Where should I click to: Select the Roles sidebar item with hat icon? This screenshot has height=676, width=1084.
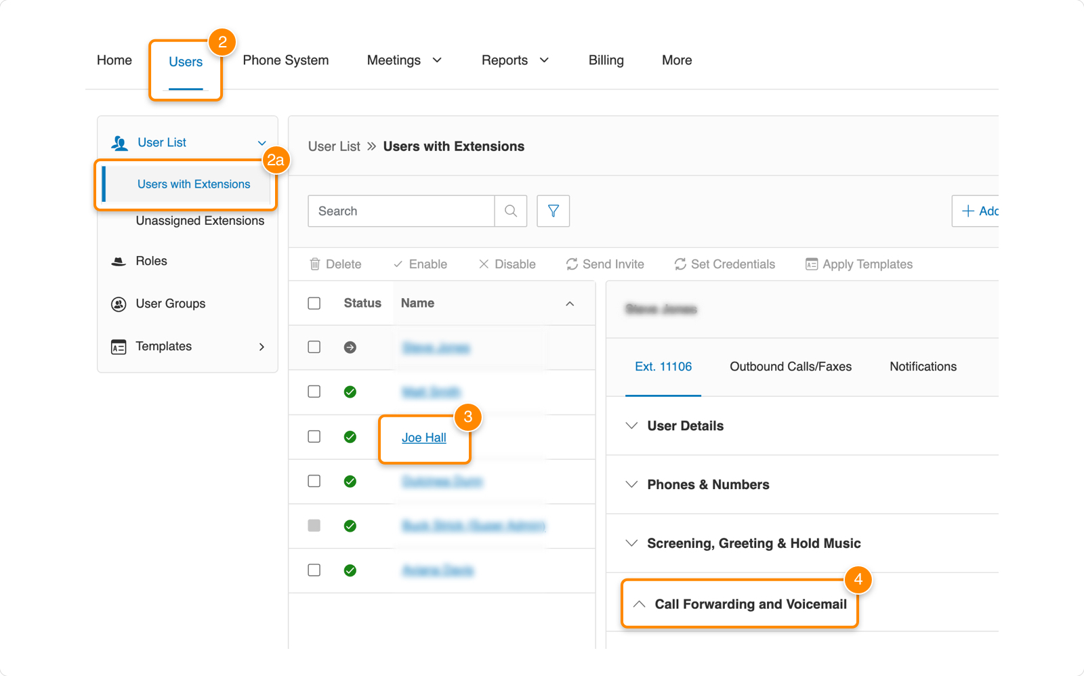(x=151, y=261)
